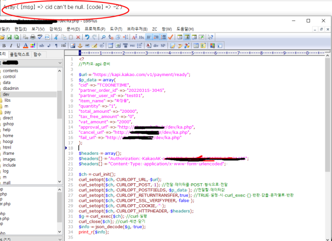Open the 검색(S) menu
The height and width of the screenshot is (241, 332).
56,29
